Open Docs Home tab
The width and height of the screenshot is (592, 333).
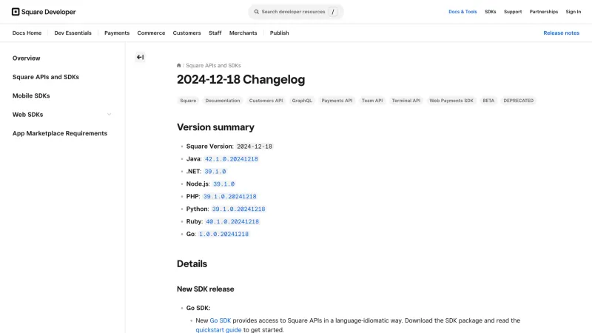(27, 33)
